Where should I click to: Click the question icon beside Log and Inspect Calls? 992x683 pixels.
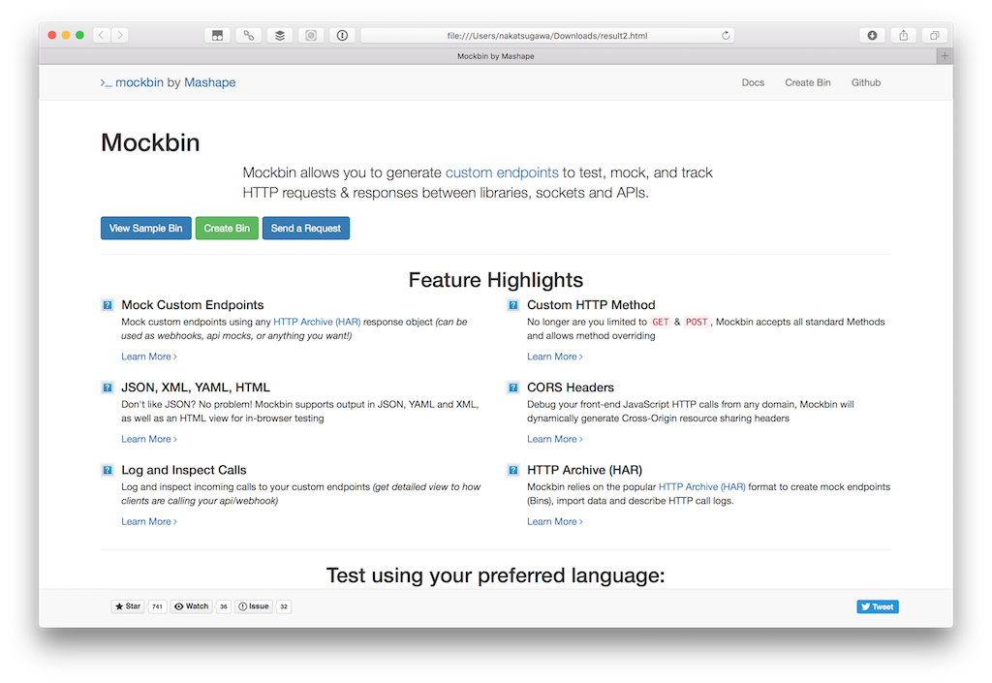[108, 470]
